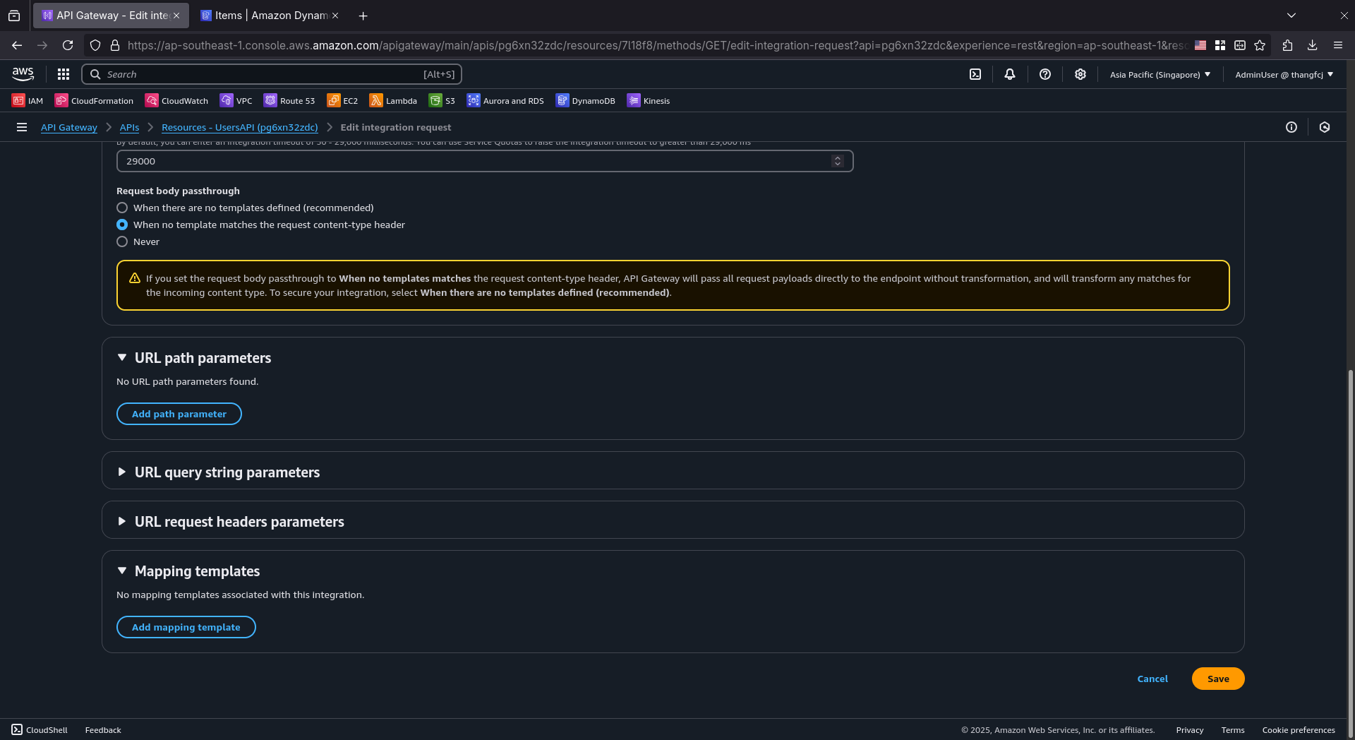Close the Items Amazon DynamoDB tab
Image resolution: width=1355 pixels, height=740 pixels.
click(335, 16)
